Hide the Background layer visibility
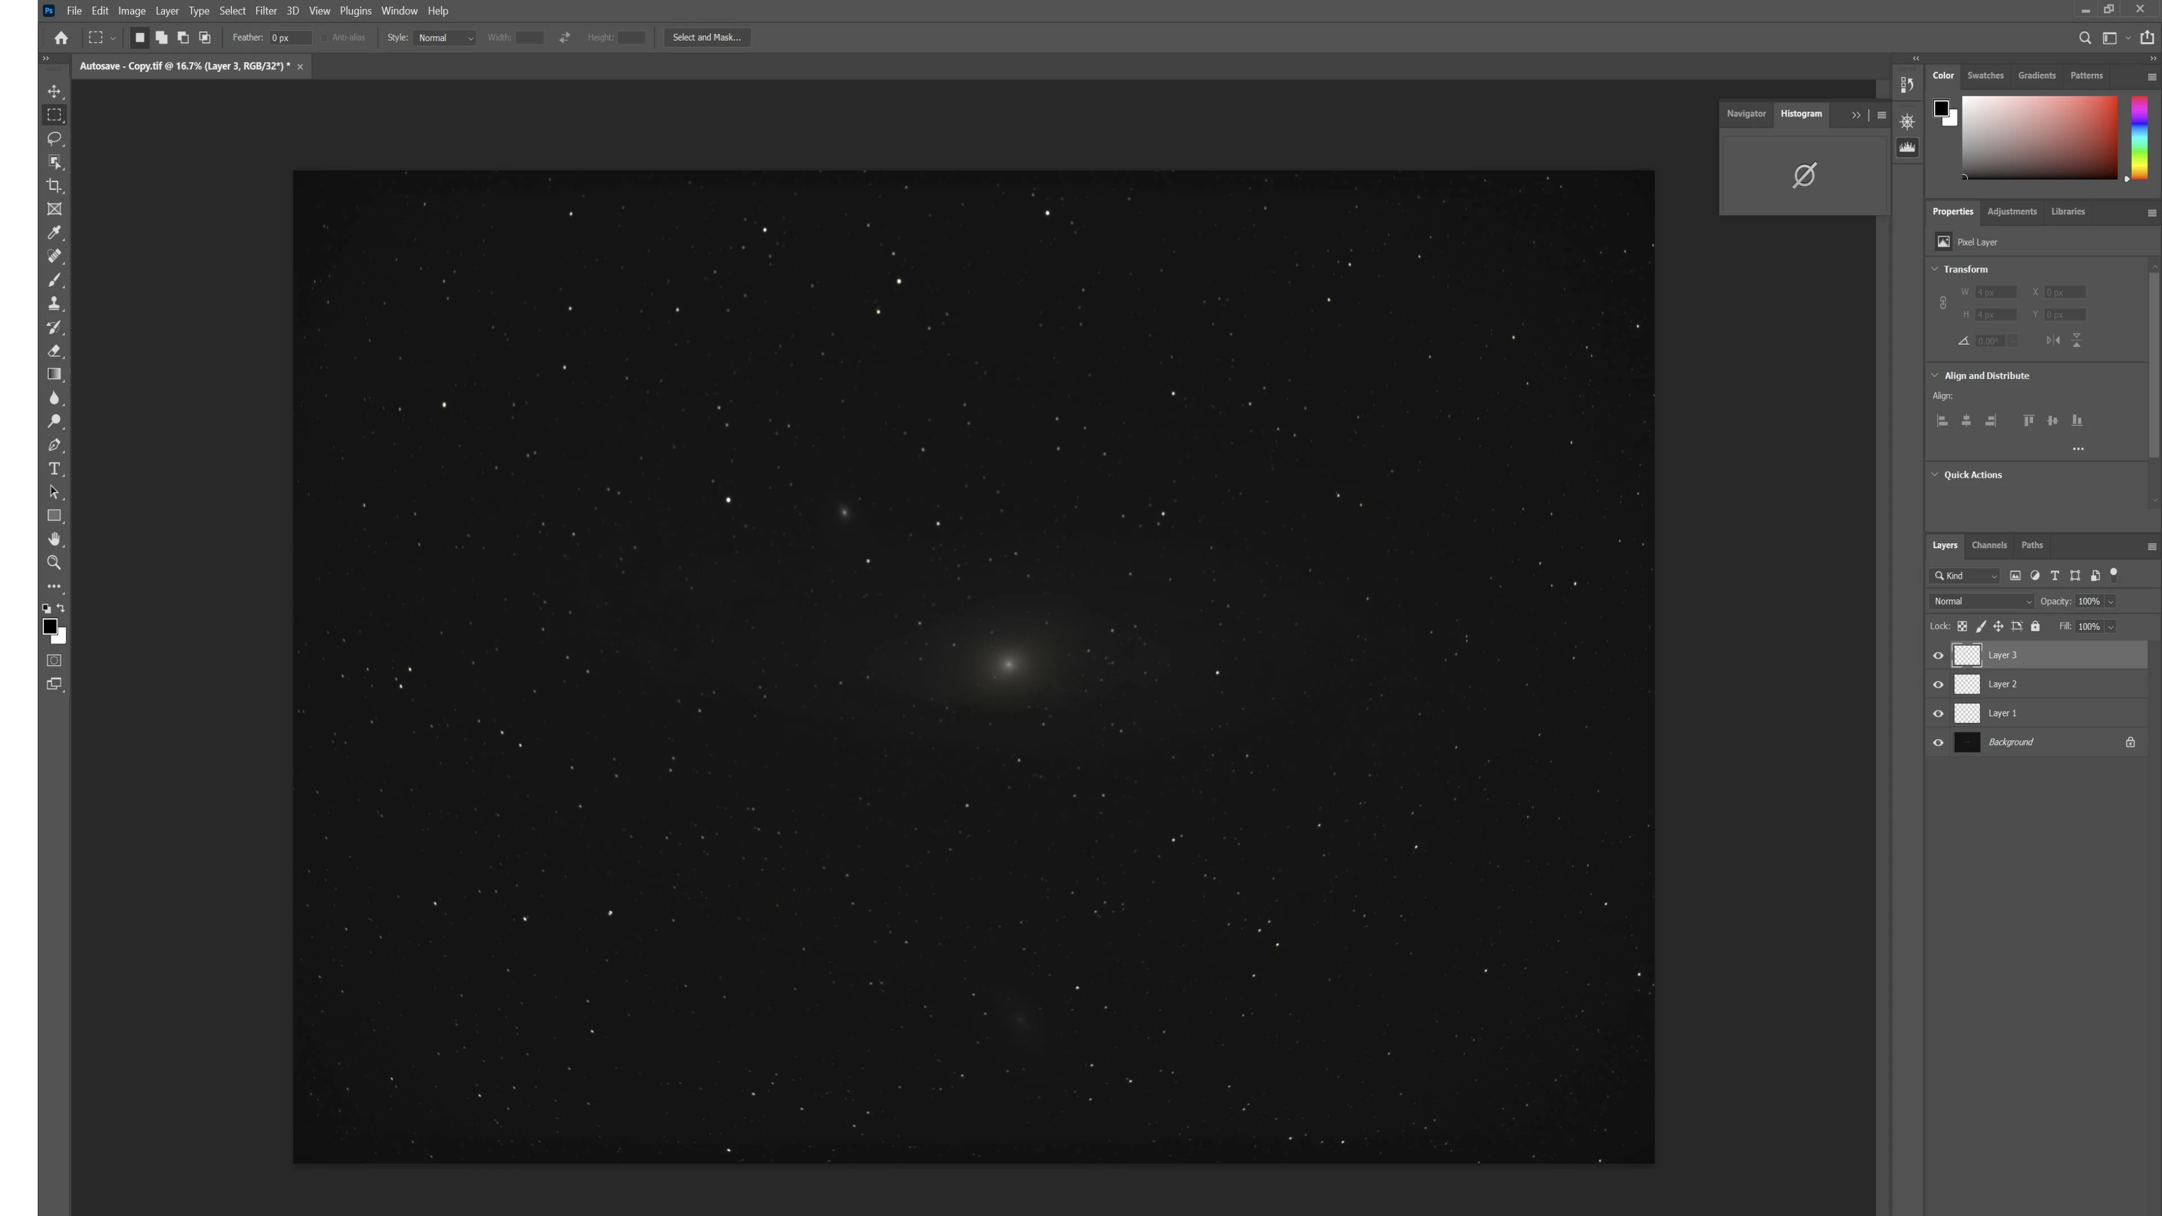2162x1216 pixels. (x=1938, y=743)
